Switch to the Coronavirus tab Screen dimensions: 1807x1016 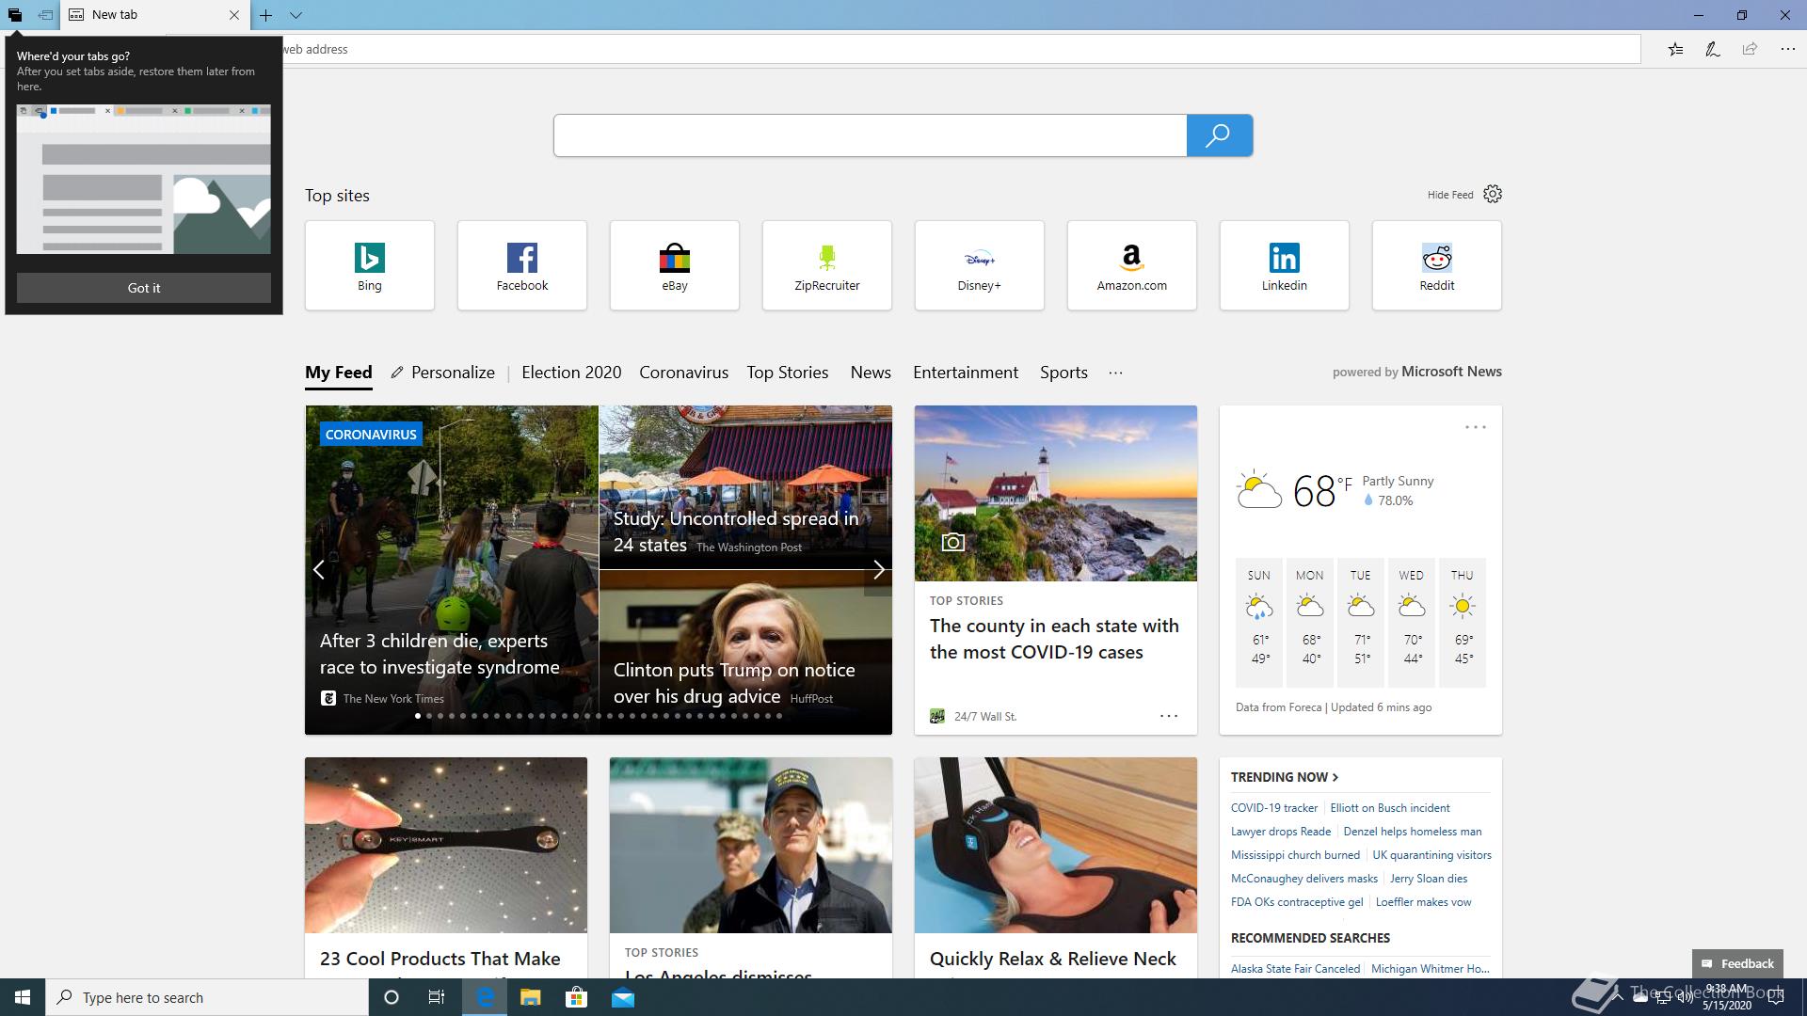(x=683, y=373)
